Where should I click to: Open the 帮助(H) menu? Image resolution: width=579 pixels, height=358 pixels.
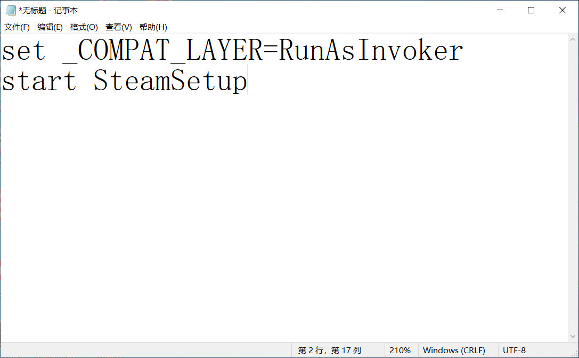click(x=153, y=27)
